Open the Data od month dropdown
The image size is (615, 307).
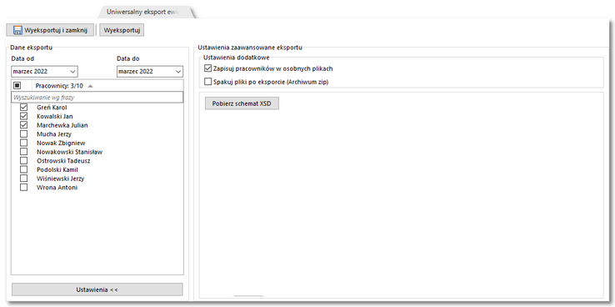[x=72, y=72]
